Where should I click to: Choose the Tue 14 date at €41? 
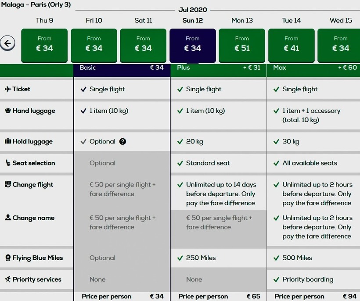(292, 45)
